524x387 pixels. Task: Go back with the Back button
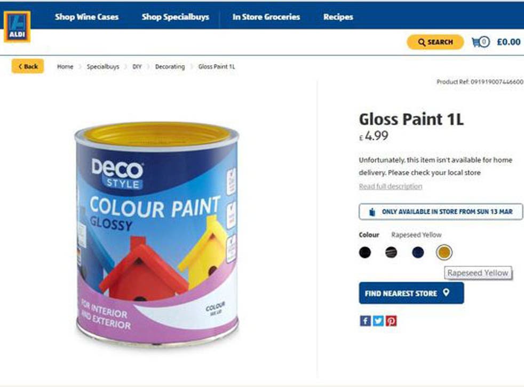coord(28,66)
